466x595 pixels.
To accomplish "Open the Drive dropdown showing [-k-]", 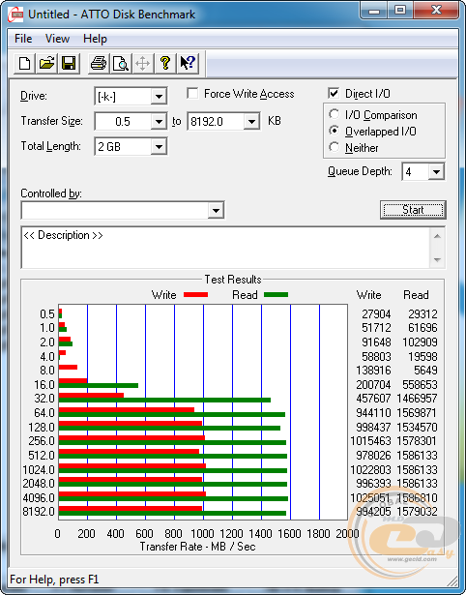I will [159, 97].
